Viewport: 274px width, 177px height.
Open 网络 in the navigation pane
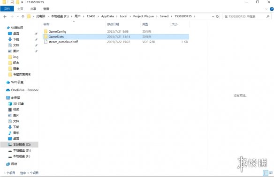click(x=14, y=164)
